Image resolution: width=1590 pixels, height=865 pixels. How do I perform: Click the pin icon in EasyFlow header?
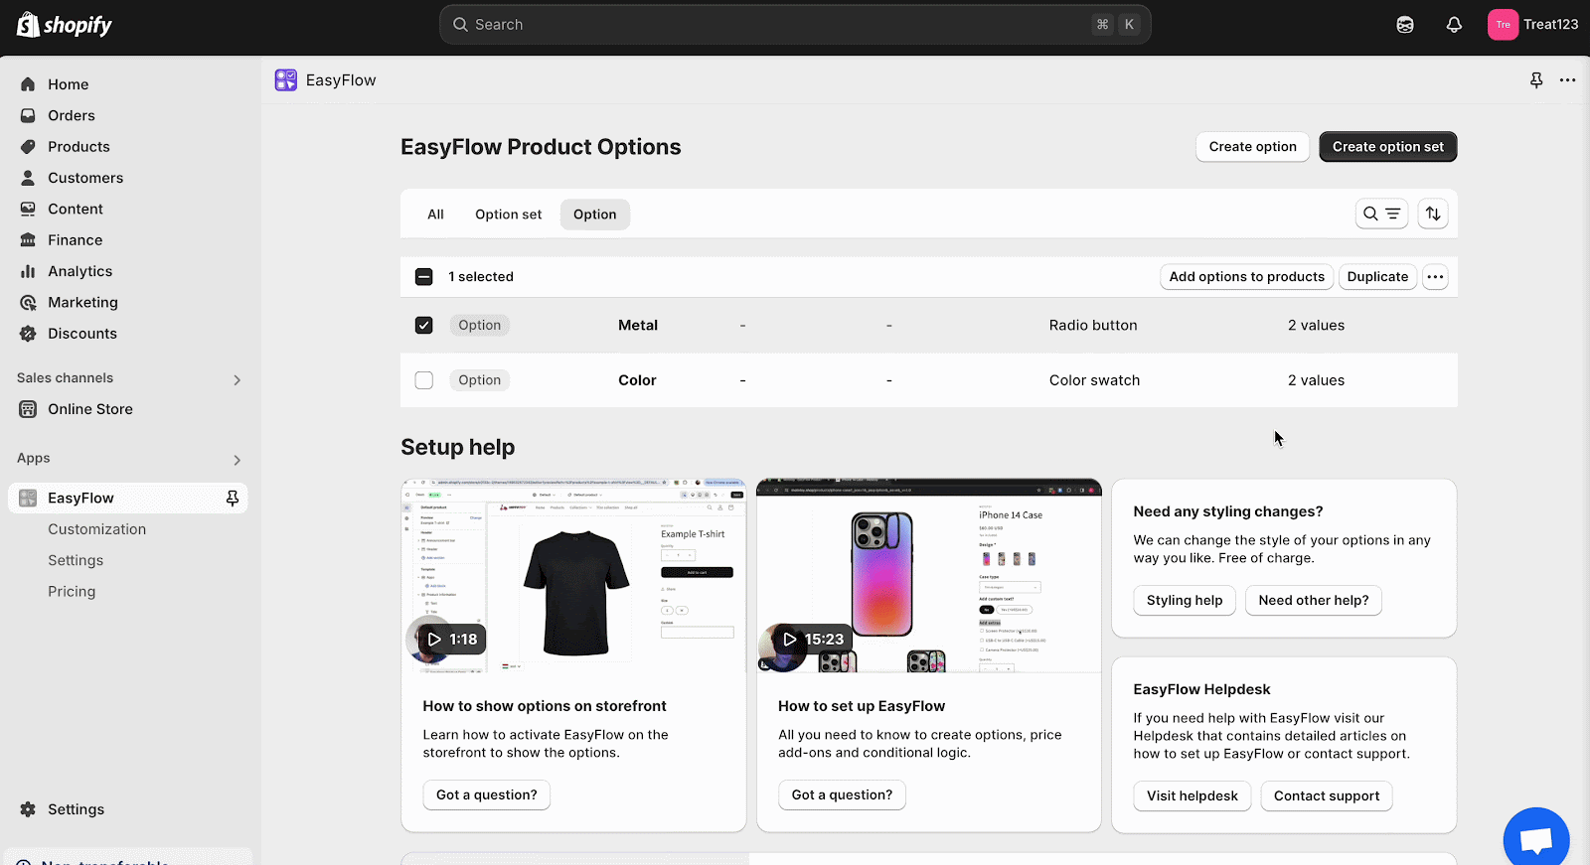(x=1536, y=80)
